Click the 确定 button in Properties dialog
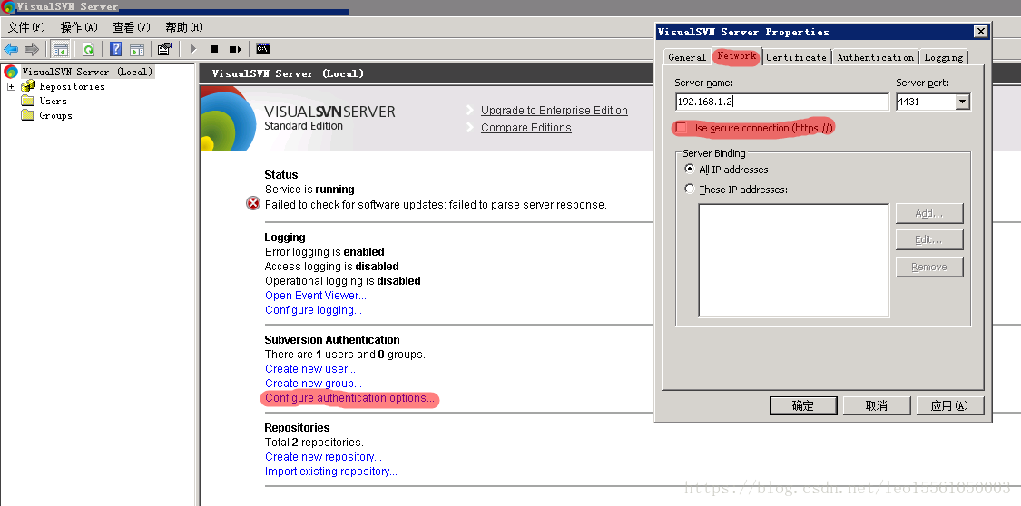Screen dimensions: 1021x506 click(x=803, y=406)
